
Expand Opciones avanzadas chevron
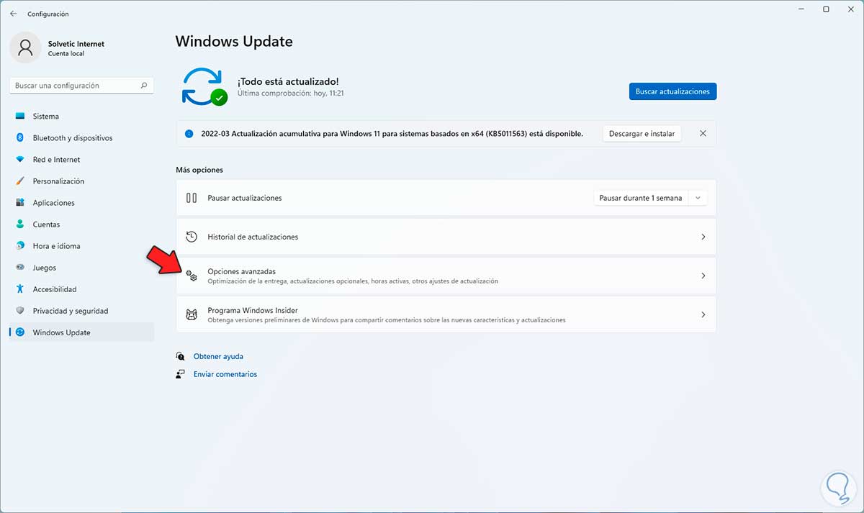703,276
